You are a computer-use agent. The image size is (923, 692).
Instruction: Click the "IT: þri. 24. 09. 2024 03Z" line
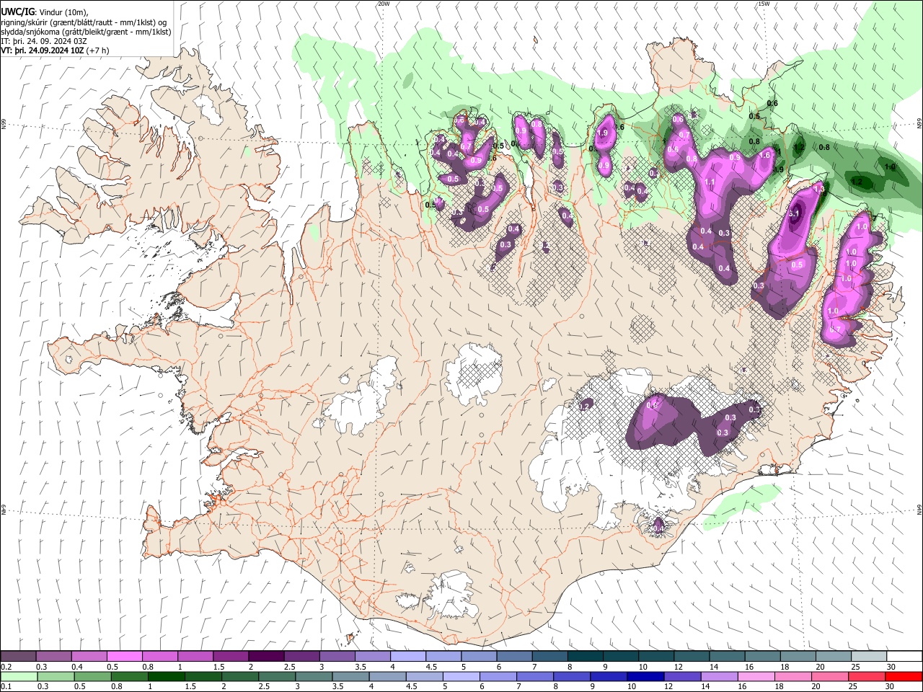point(45,41)
